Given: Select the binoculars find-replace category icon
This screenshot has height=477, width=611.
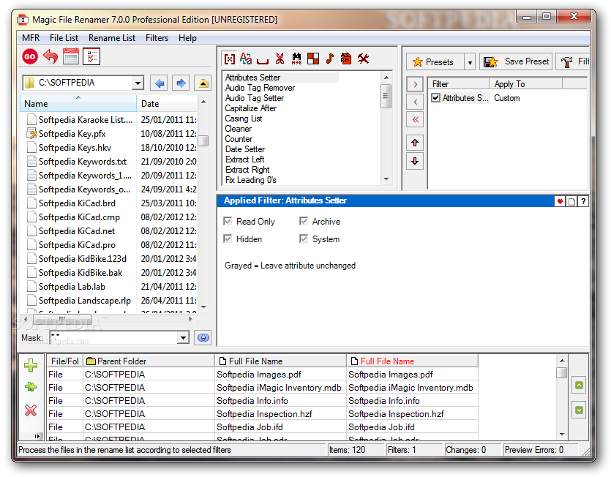Looking at the screenshot, I should (x=296, y=59).
